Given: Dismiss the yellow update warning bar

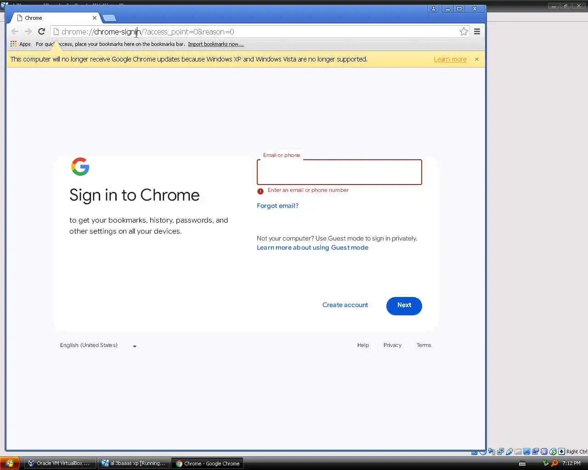Looking at the screenshot, I should tap(477, 59).
